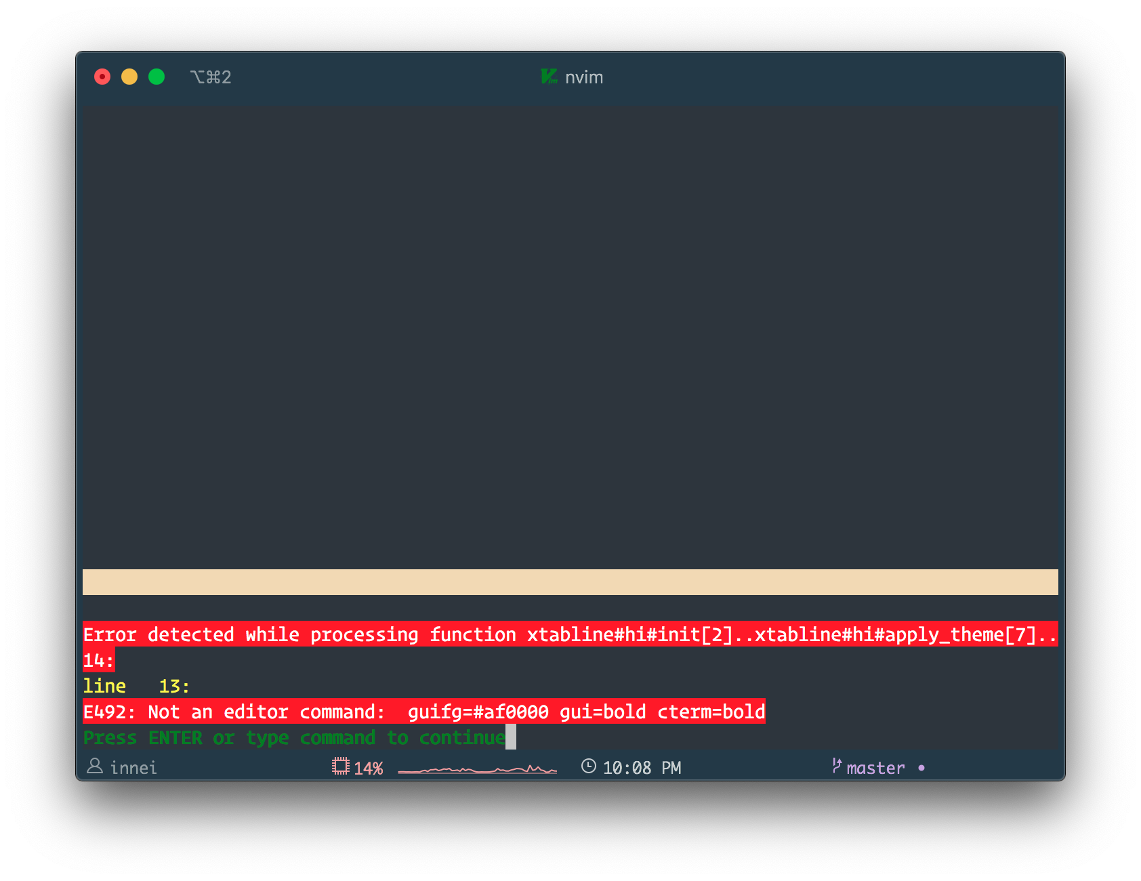Screen dimensions: 1141x881
Task: Click the ⌥⌘2 shortcut indicator in the titlebar
Action: pyautogui.click(x=211, y=77)
